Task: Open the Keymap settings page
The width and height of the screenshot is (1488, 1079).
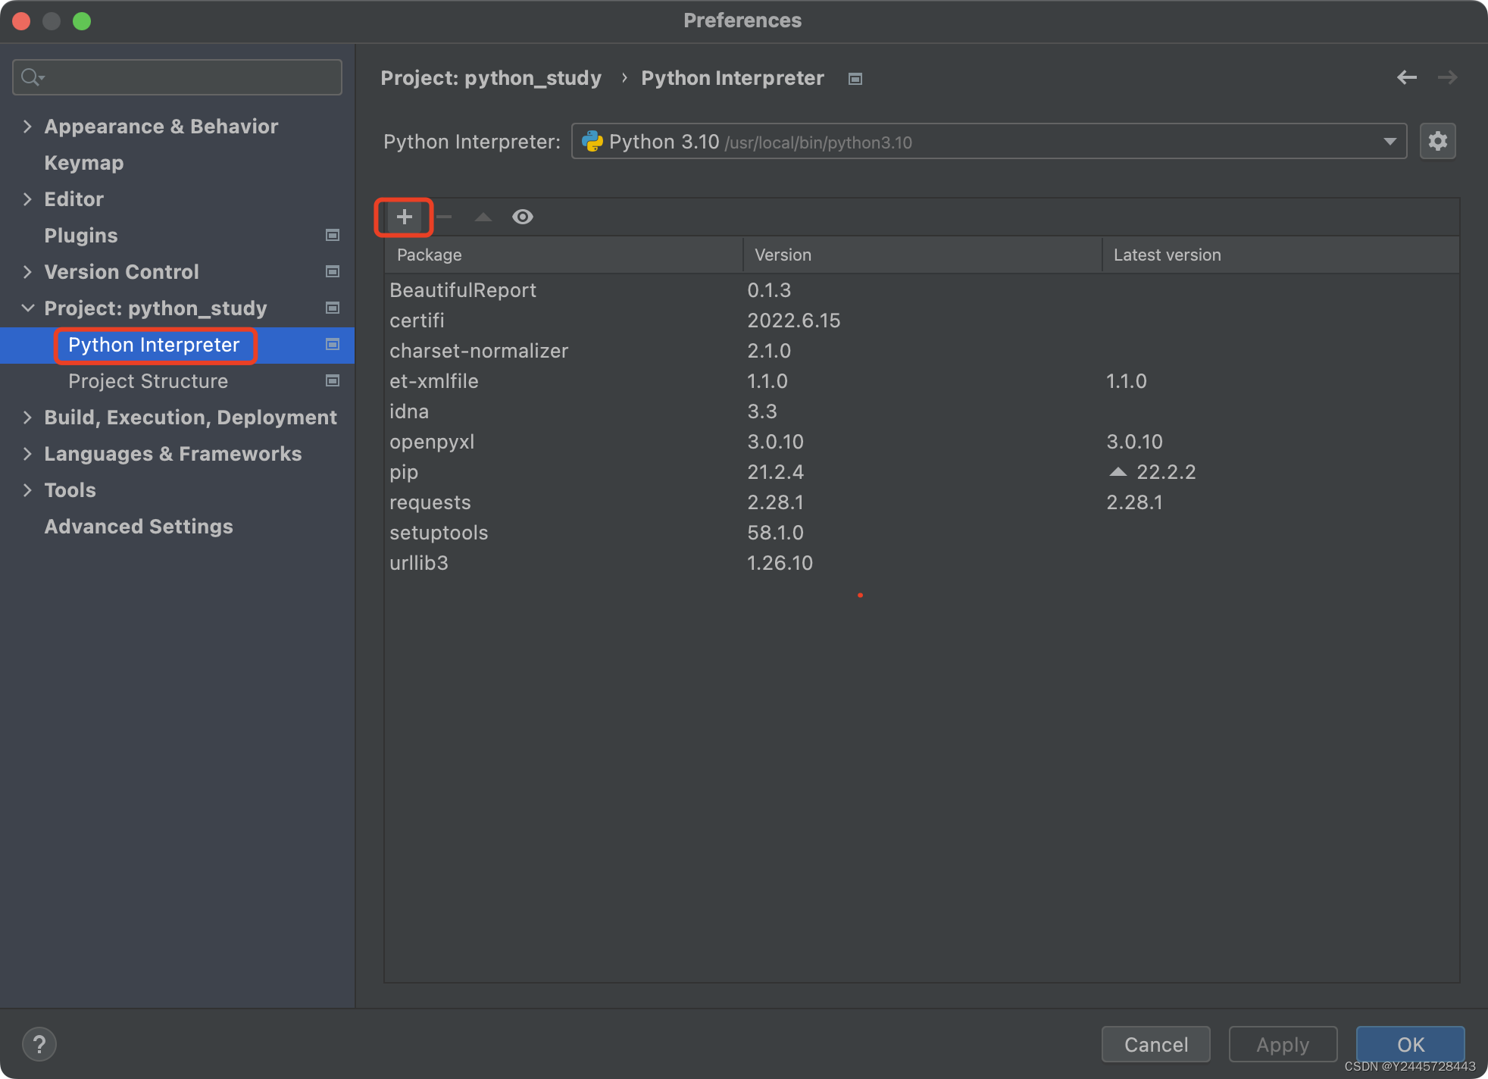Action: pos(83,163)
